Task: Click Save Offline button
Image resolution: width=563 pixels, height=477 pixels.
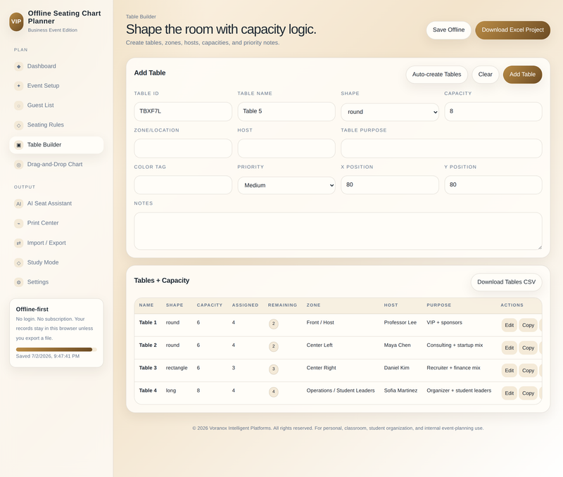Action: 448,30
